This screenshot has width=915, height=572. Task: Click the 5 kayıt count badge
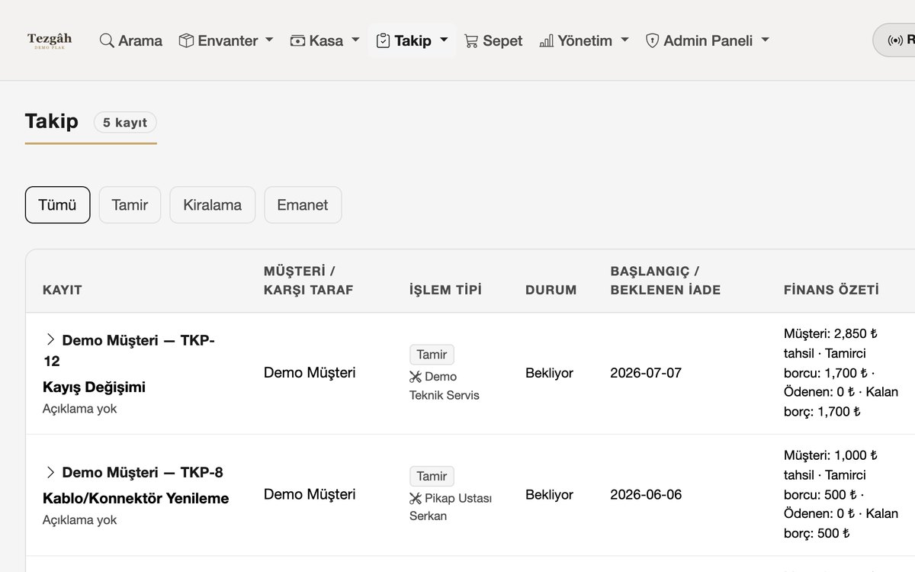pyautogui.click(x=125, y=122)
